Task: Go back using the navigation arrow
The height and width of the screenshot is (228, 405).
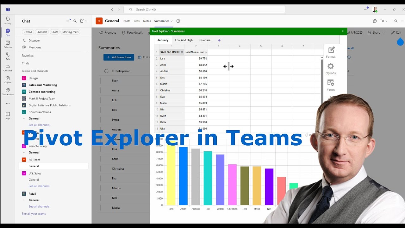Action: pos(112,9)
